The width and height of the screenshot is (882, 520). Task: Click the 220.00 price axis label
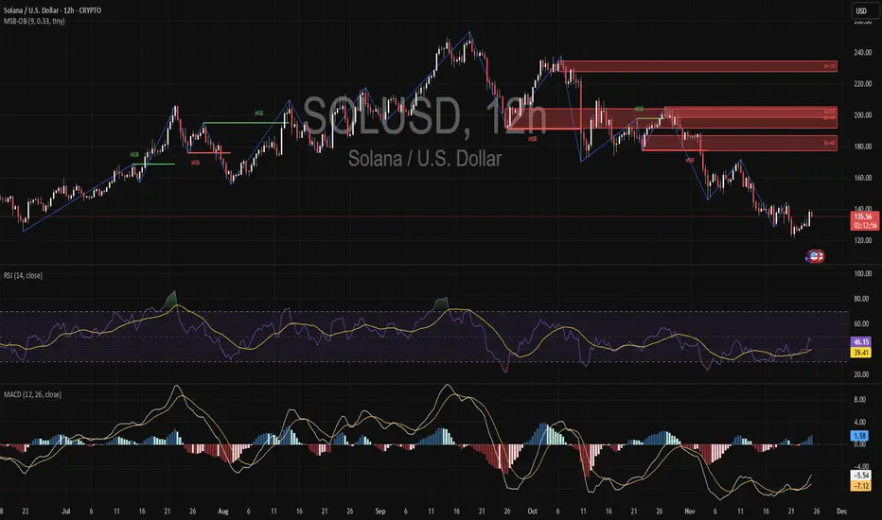click(863, 84)
